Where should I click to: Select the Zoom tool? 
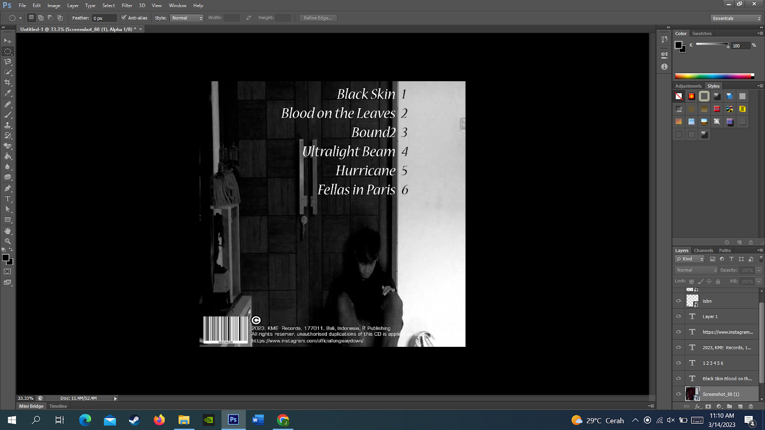[x=8, y=241]
